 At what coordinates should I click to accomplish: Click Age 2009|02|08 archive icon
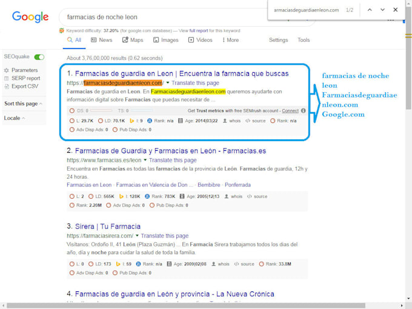point(169,264)
